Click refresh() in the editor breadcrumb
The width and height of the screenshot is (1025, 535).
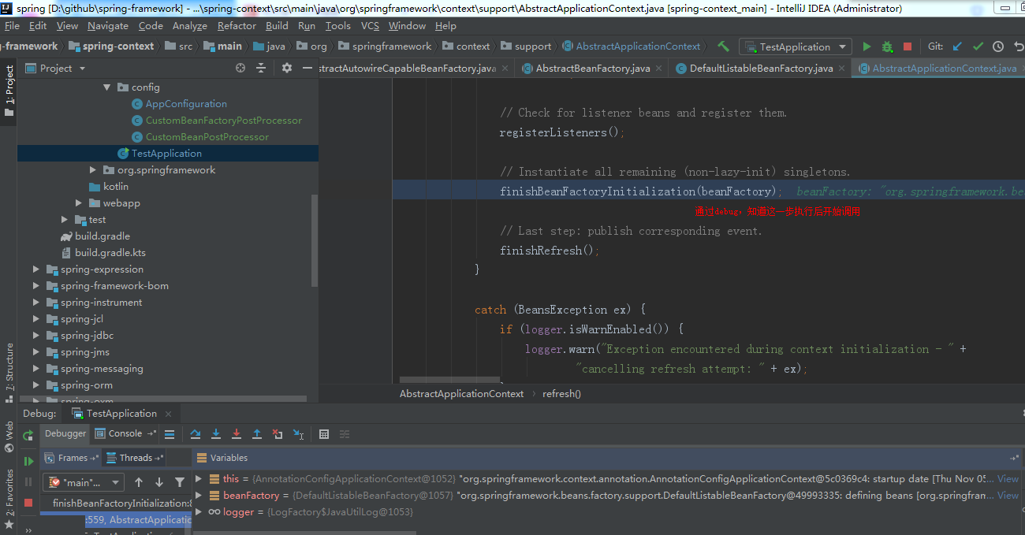(561, 393)
